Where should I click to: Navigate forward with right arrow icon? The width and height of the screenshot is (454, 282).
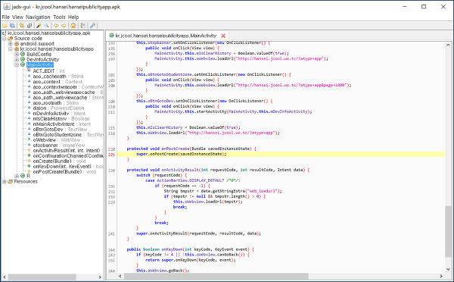click(x=64, y=26)
